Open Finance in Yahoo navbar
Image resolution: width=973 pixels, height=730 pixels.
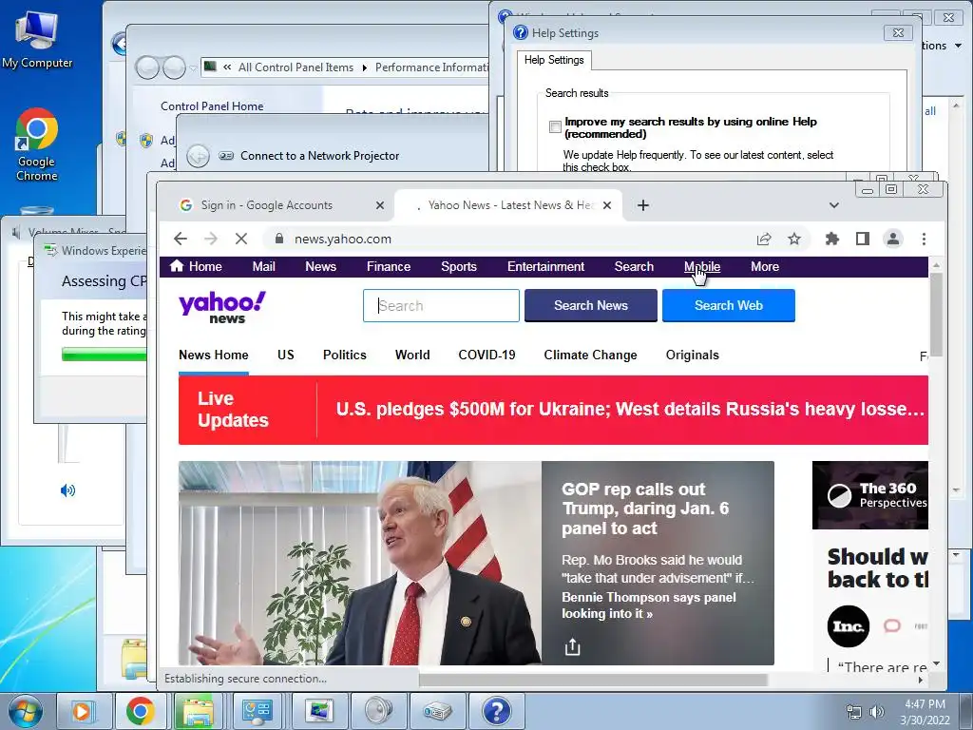tap(389, 266)
